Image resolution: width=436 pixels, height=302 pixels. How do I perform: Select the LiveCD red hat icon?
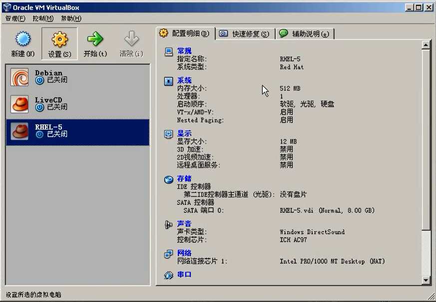tap(19, 104)
